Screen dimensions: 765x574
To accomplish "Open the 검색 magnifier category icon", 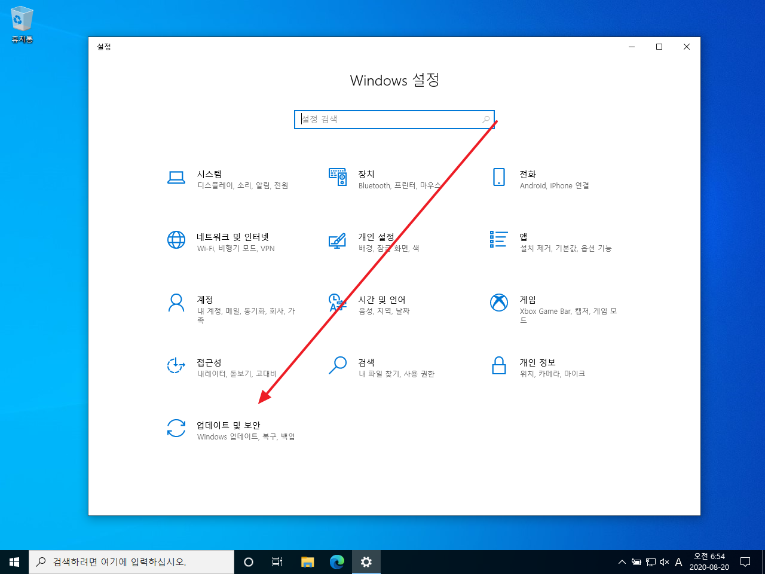I will pyautogui.click(x=338, y=365).
